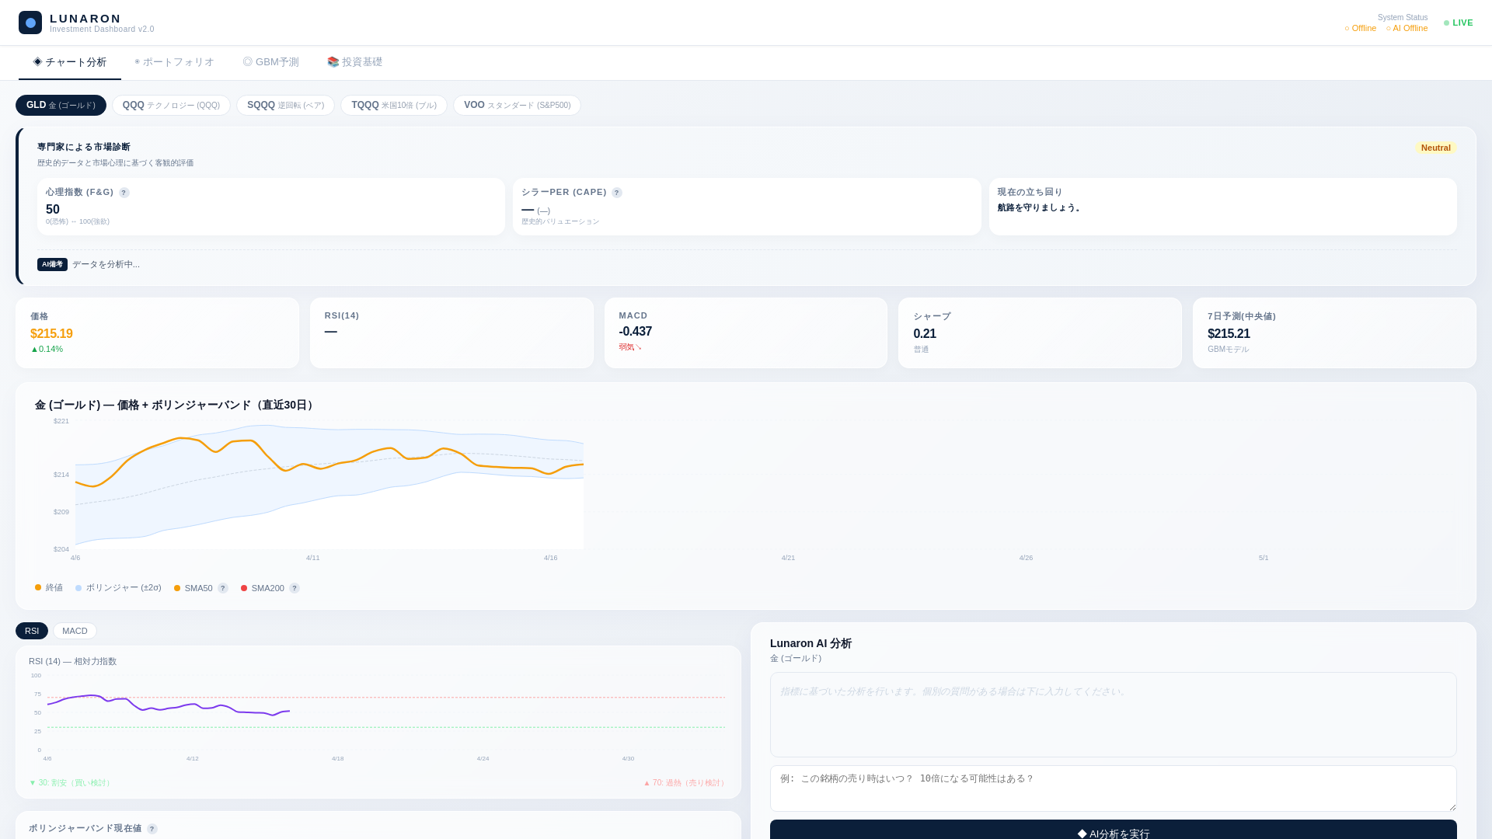Open help icon beside 心理指数 (F&G)
The height and width of the screenshot is (839, 1492).
click(x=124, y=193)
